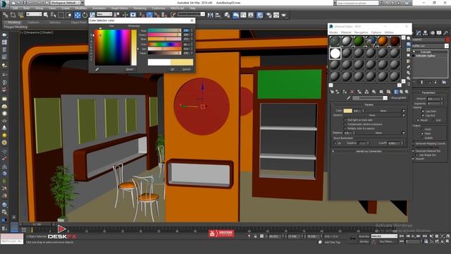This screenshot has width=451, height=254.
Task: Toggle Compensate camera exposure checkbox
Action: point(345,124)
